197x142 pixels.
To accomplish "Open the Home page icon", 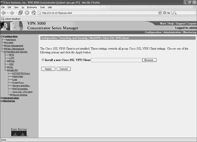I will pyautogui.click(x=34, y=13).
